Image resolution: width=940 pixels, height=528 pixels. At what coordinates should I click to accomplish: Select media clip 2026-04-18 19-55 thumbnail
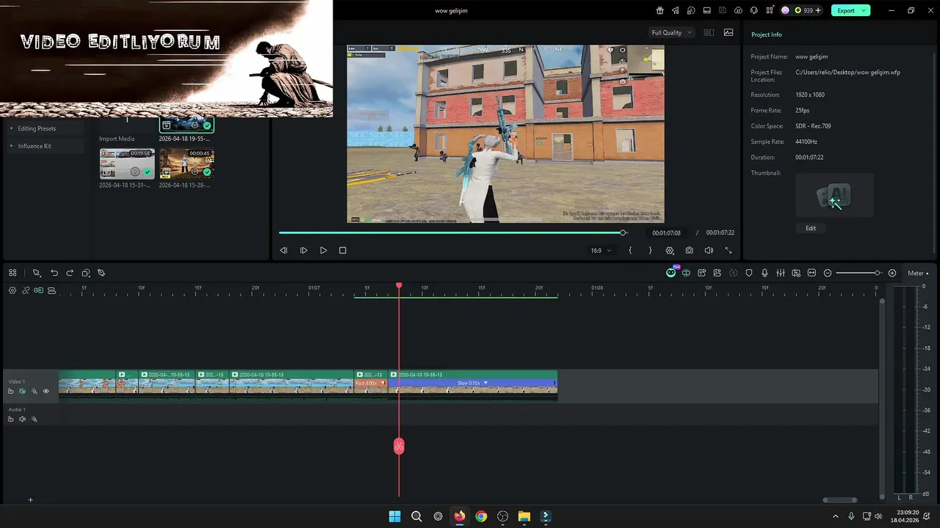tap(187, 124)
